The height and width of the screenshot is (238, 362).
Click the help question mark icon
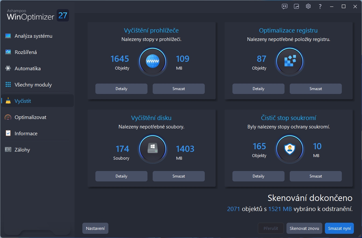coord(320,7)
